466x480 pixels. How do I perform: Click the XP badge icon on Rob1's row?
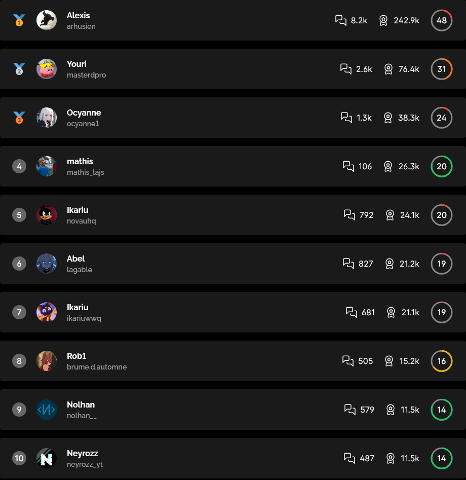389,361
